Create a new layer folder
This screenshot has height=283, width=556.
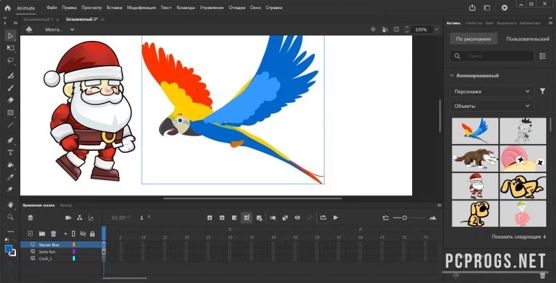click(x=42, y=234)
